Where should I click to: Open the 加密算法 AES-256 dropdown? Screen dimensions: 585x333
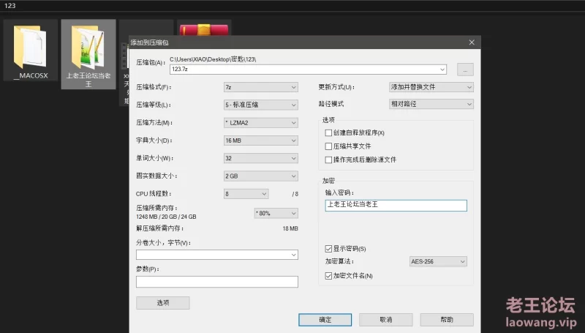(438, 262)
